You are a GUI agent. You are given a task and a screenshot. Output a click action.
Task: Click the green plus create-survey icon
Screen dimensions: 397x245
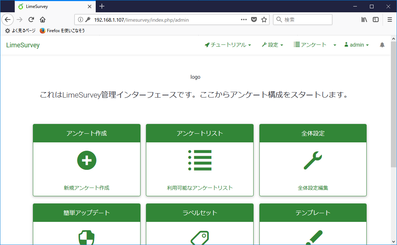point(87,160)
